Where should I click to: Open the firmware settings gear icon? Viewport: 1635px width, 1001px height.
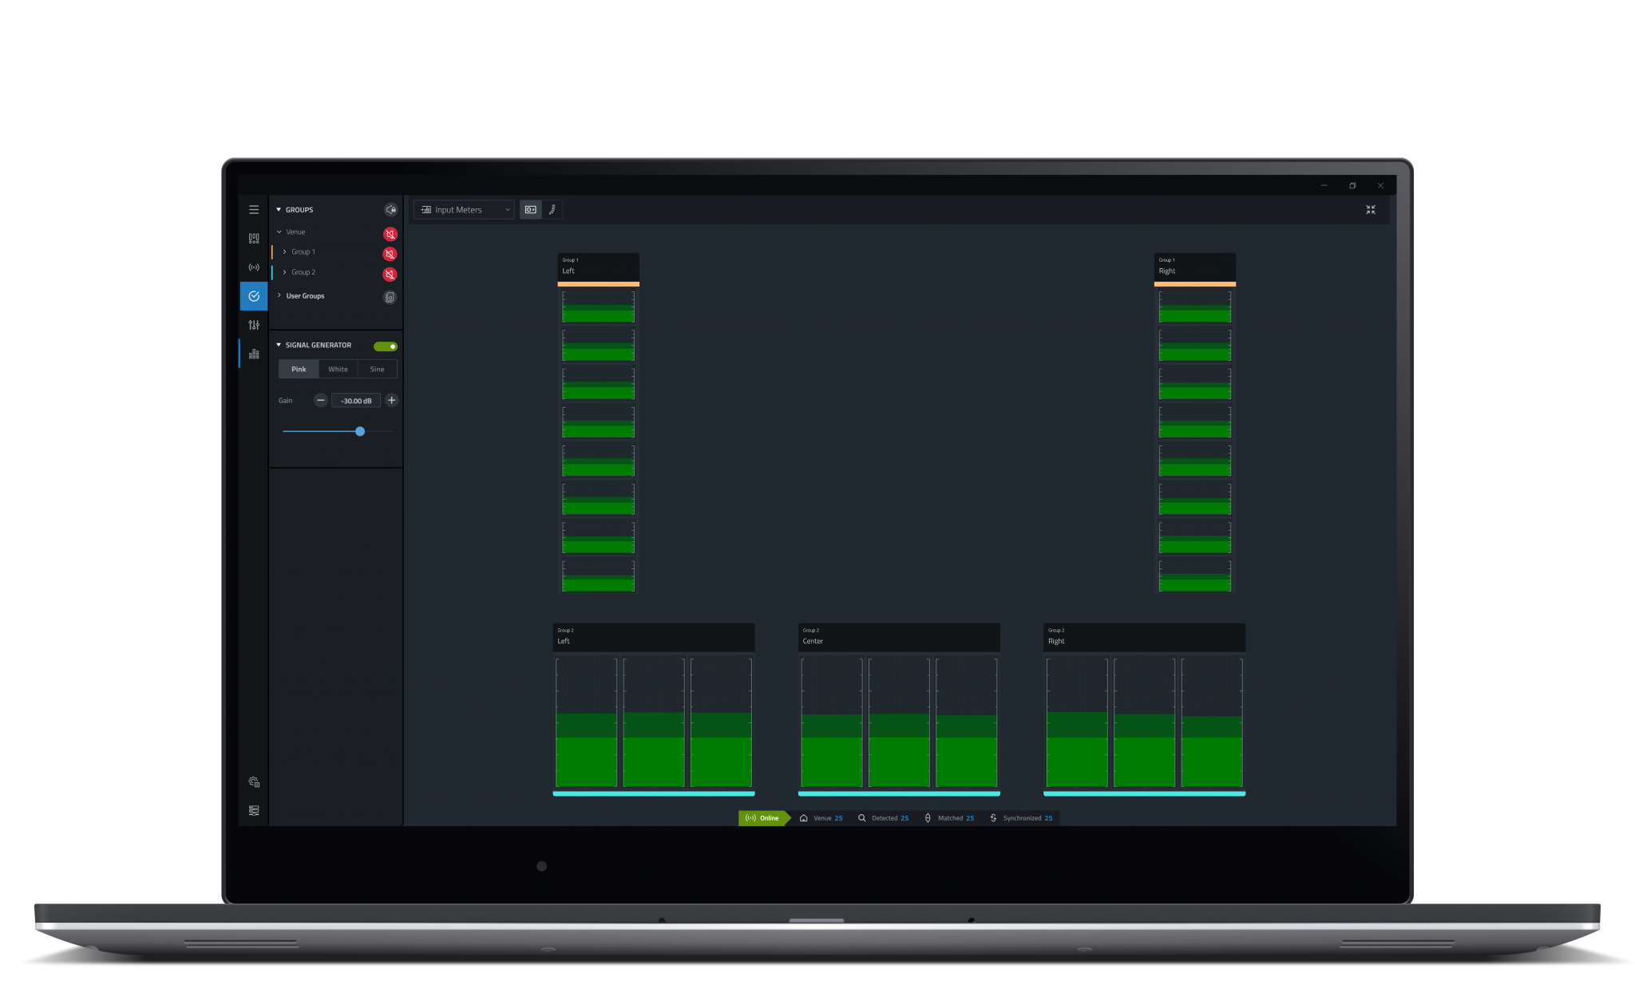click(254, 781)
